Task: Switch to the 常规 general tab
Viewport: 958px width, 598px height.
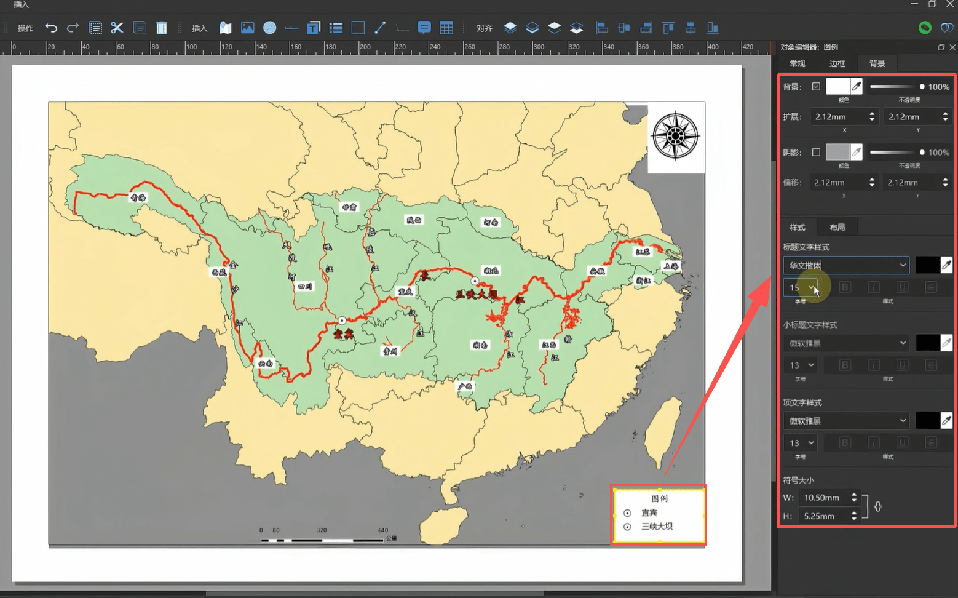Action: 798,63
